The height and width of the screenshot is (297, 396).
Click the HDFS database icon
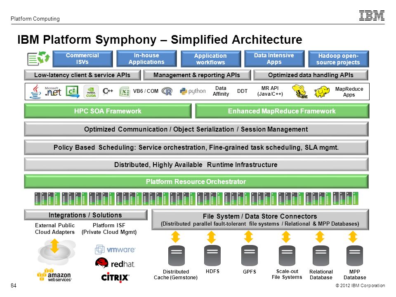212,256
